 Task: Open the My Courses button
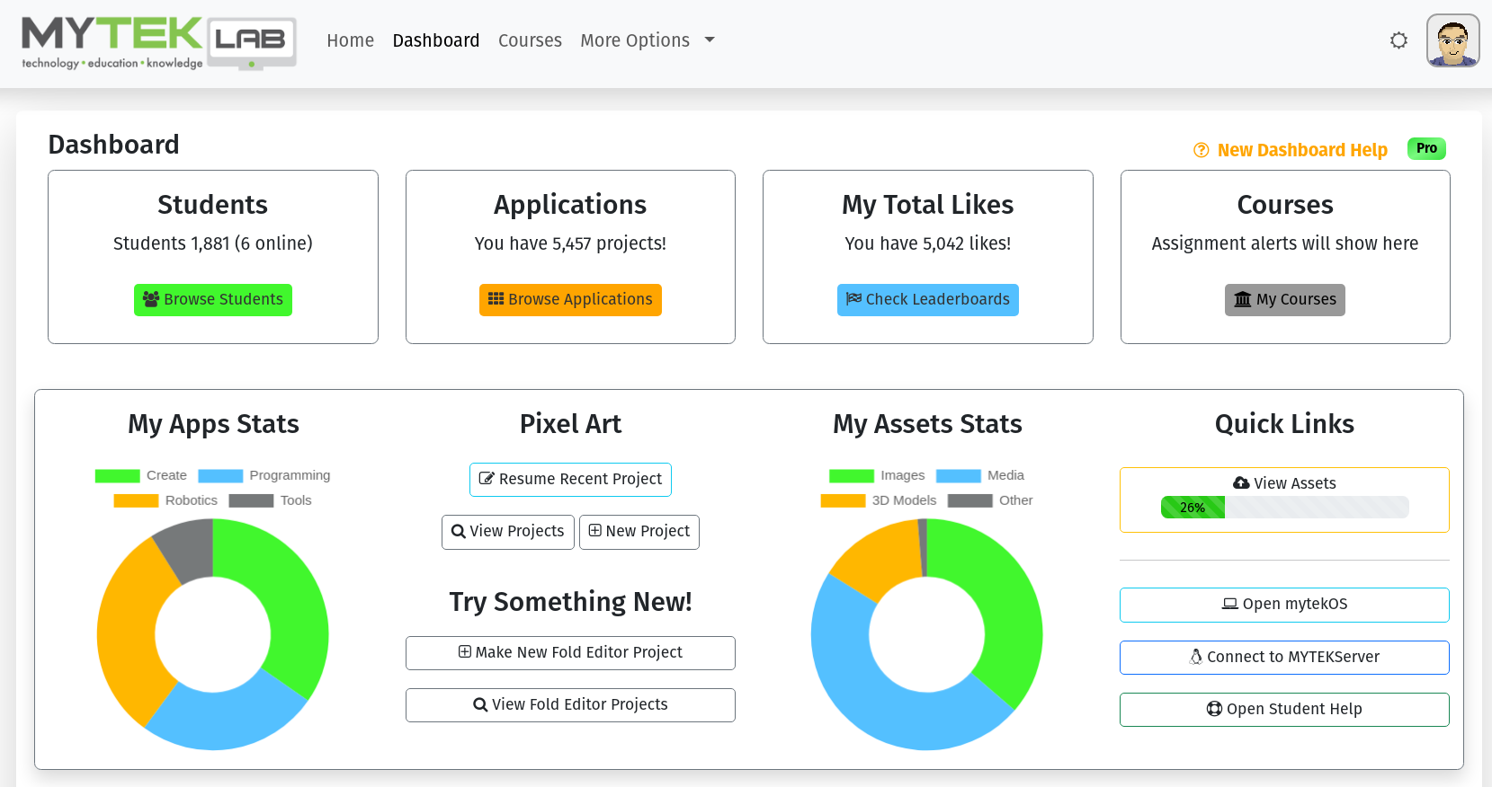coord(1285,299)
